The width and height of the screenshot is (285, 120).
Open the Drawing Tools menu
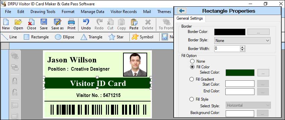pos(43,12)
